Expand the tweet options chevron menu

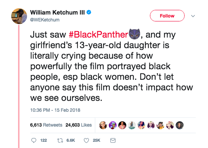point(193,16)
